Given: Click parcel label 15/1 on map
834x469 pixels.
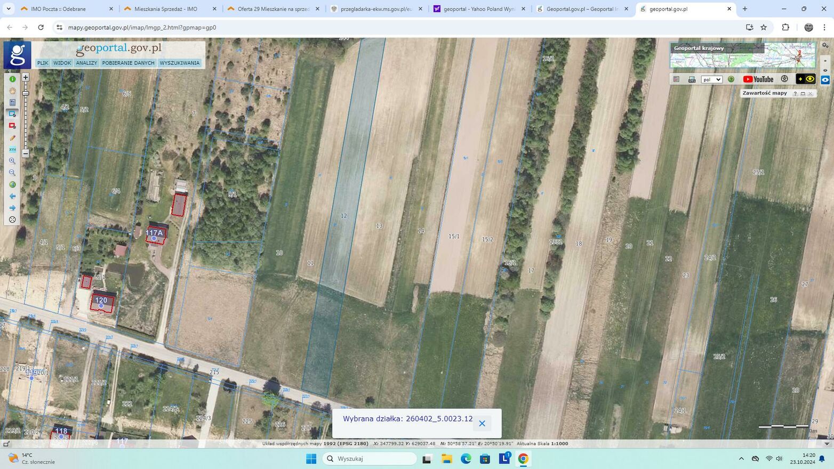Looking at the screenshot, I should 454,236.
